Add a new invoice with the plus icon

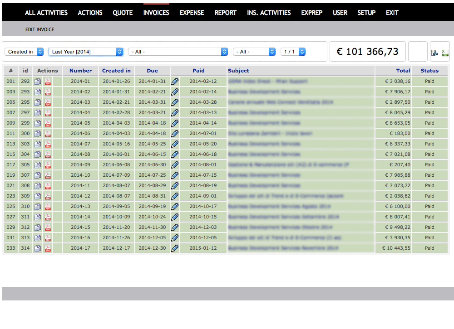[x=434, y=53]
